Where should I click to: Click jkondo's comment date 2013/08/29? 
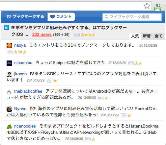(36, 80)
